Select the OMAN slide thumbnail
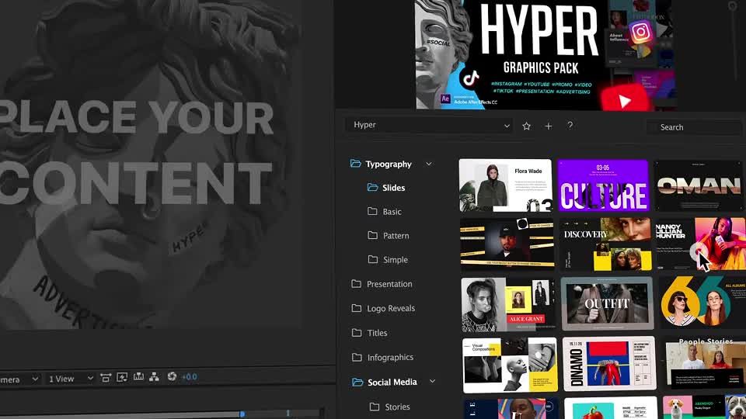 pos(699,185)
